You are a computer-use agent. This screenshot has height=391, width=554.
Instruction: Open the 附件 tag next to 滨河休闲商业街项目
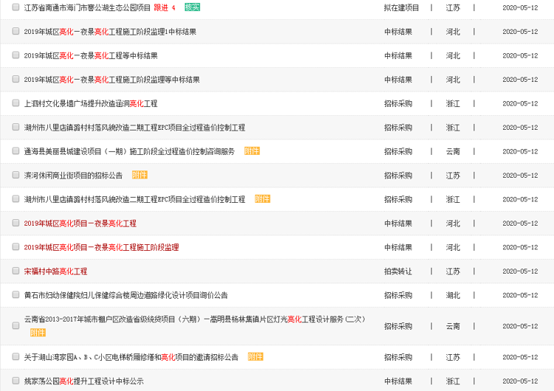(x=140, y=176)
